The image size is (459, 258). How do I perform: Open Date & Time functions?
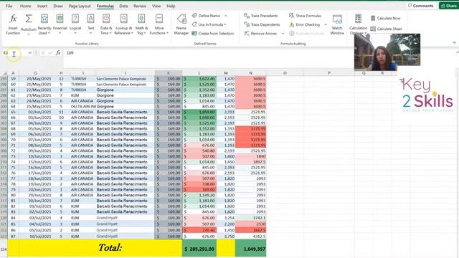[x=106, y=24]
